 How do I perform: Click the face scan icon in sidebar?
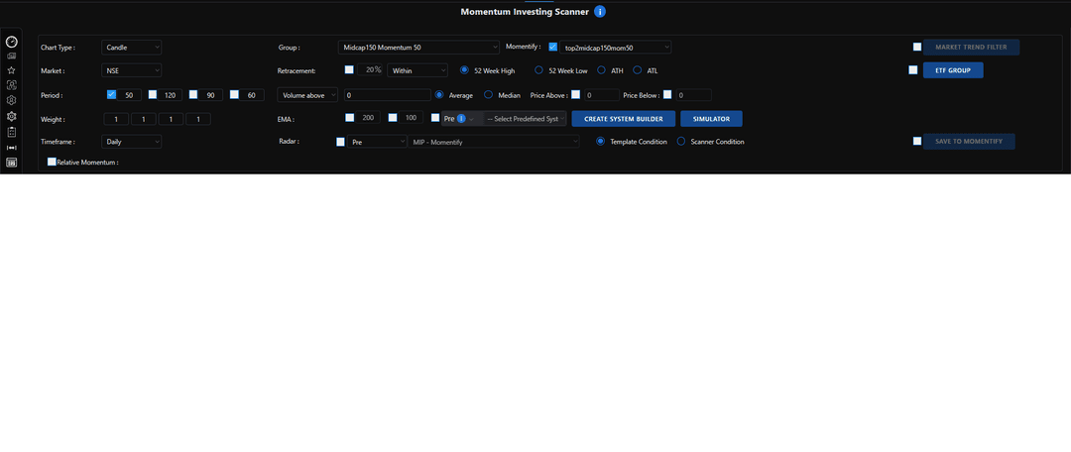pos(11,85)
